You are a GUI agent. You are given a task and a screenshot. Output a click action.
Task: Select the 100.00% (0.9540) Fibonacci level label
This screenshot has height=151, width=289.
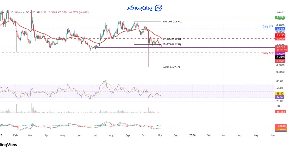pos(173,22)
